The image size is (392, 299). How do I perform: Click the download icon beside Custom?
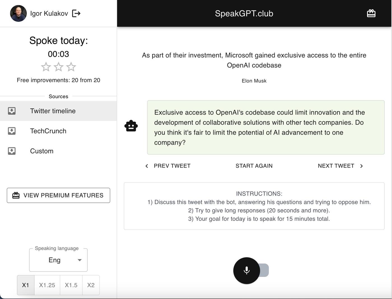(12, 151)
